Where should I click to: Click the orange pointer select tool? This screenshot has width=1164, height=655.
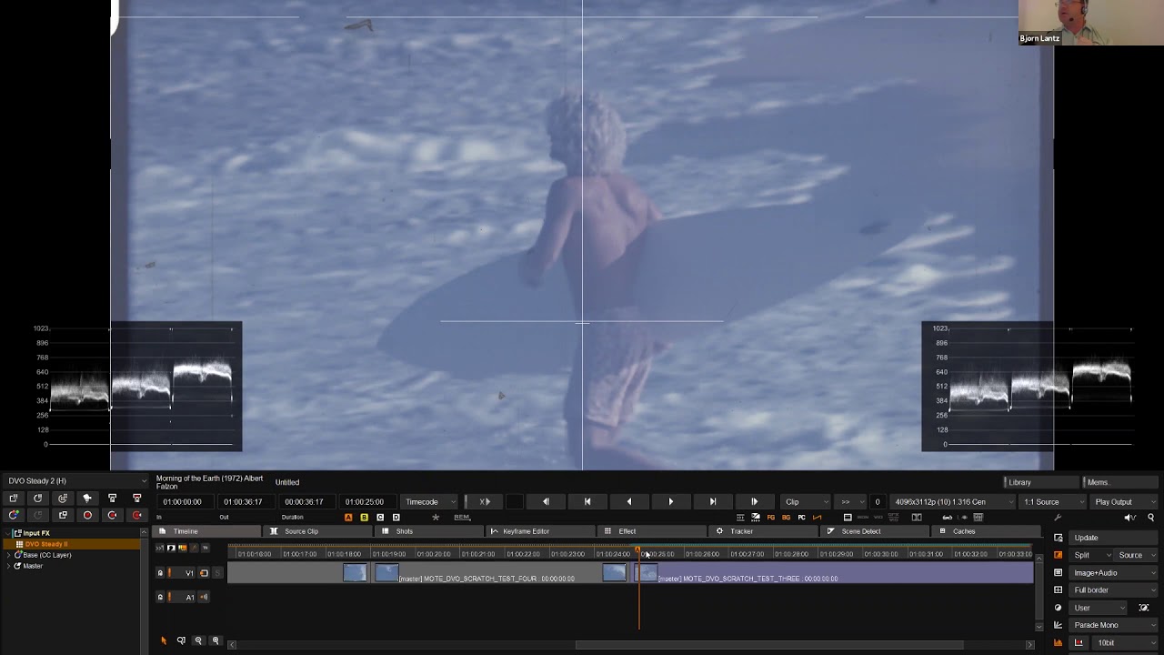(164, 640)
